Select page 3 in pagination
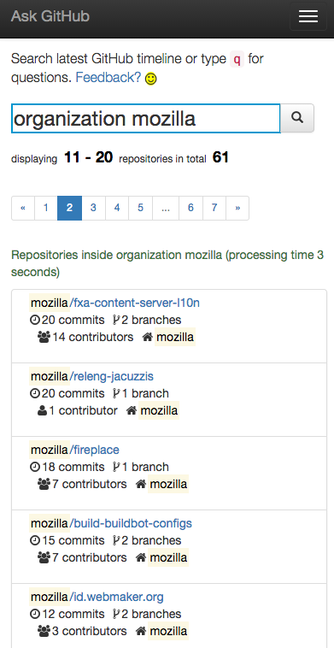 point(93,208)
